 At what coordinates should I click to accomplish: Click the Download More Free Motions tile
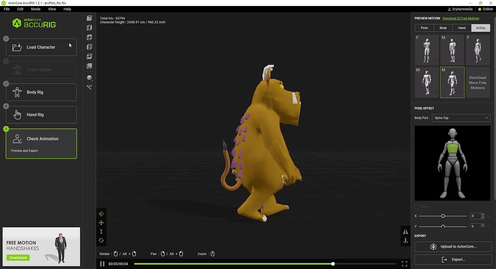coord(478,82)
